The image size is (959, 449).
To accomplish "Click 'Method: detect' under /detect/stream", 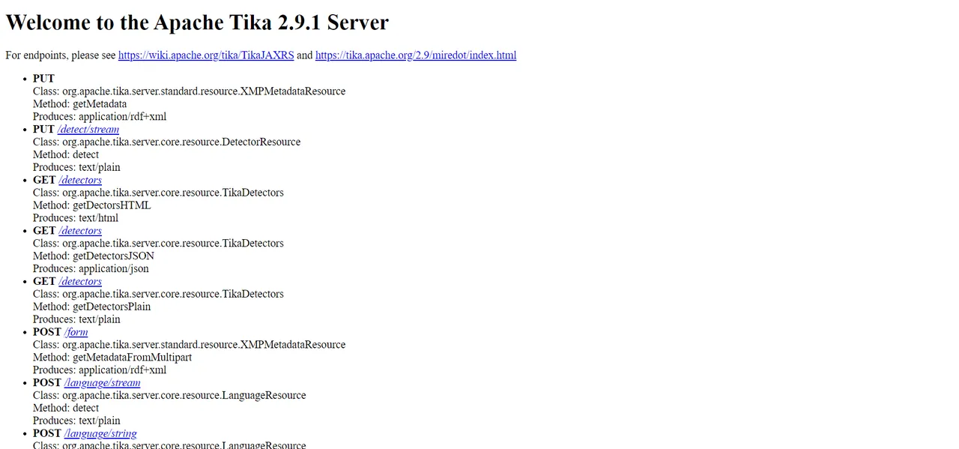I will point(66,155).
